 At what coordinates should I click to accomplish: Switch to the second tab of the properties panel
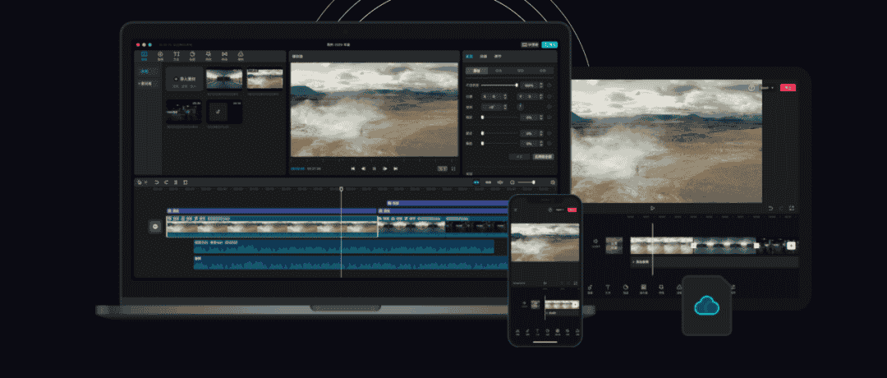pyautogui.click(x=484, y=57)
